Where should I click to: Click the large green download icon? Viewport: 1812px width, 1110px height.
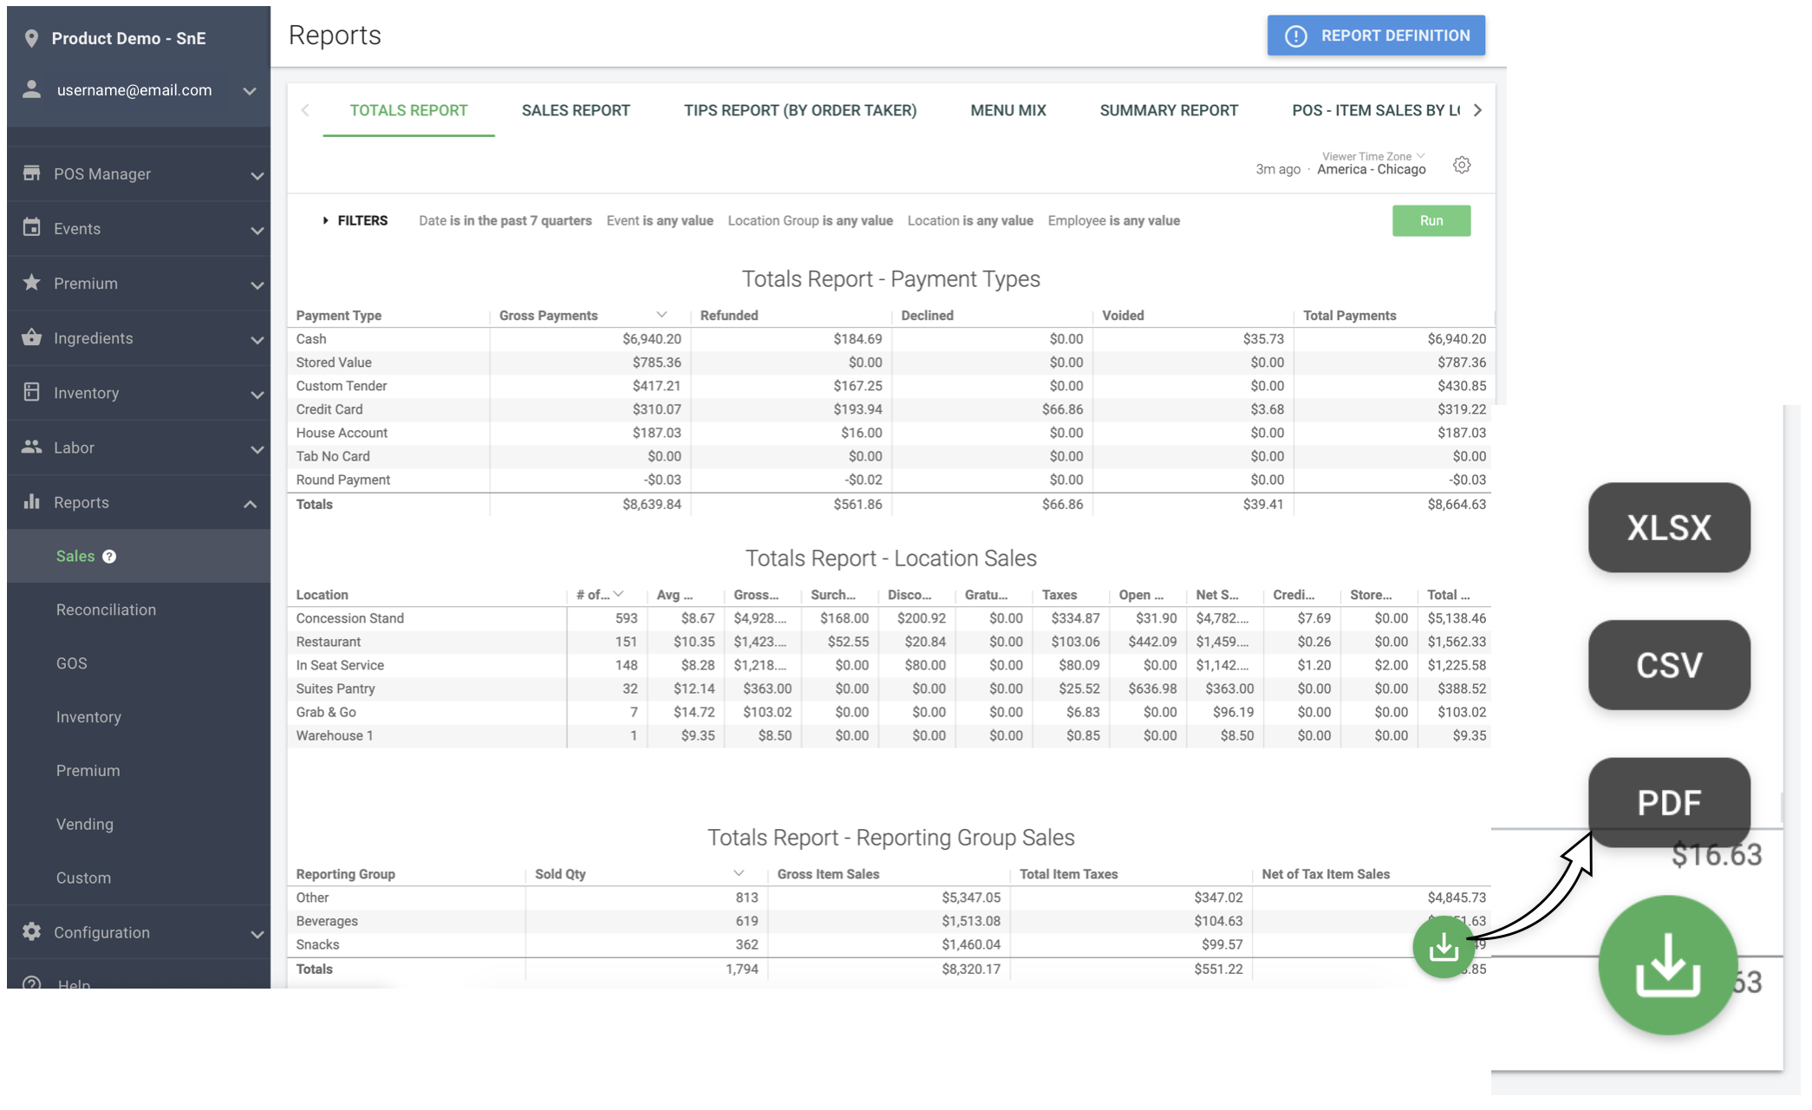pyautogui.click(x=1668, y=965)
